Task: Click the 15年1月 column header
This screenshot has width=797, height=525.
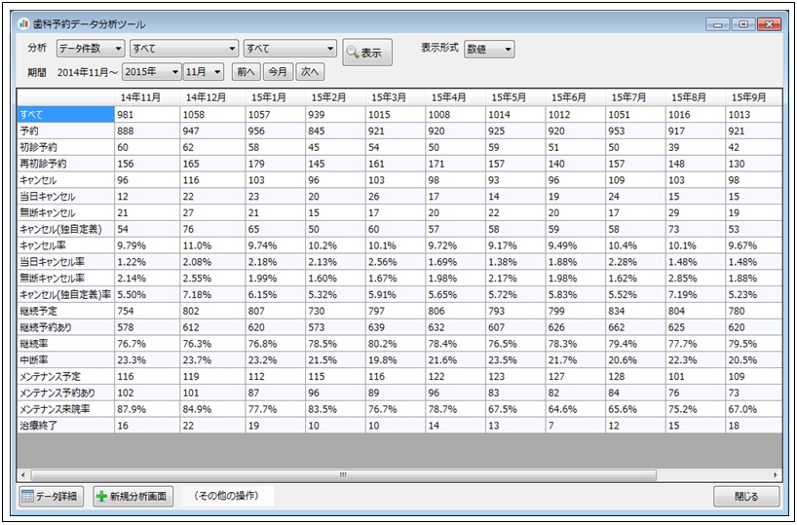Action: [x=275, y=97]
